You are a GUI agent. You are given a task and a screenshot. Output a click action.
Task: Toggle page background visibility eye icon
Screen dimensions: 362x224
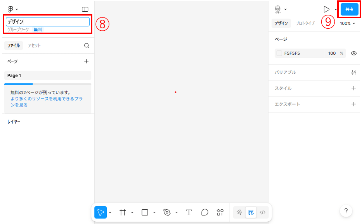click(x=353, y=54)
